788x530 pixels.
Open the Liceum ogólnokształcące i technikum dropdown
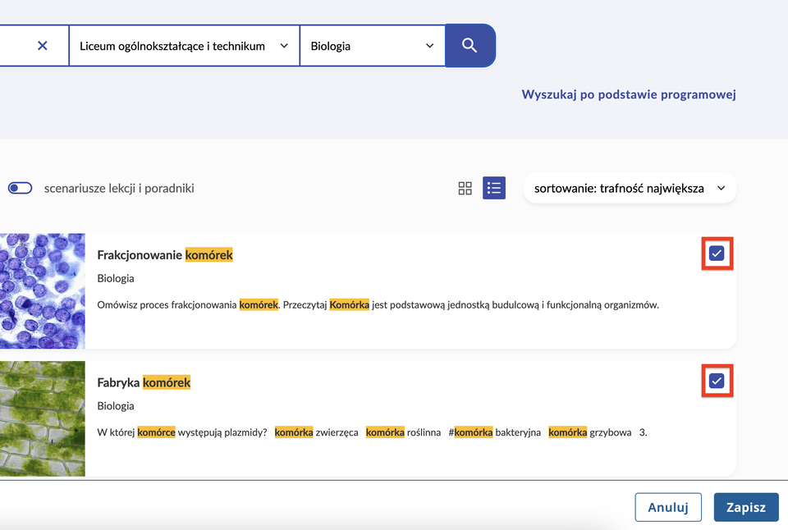tap(184, 46)
